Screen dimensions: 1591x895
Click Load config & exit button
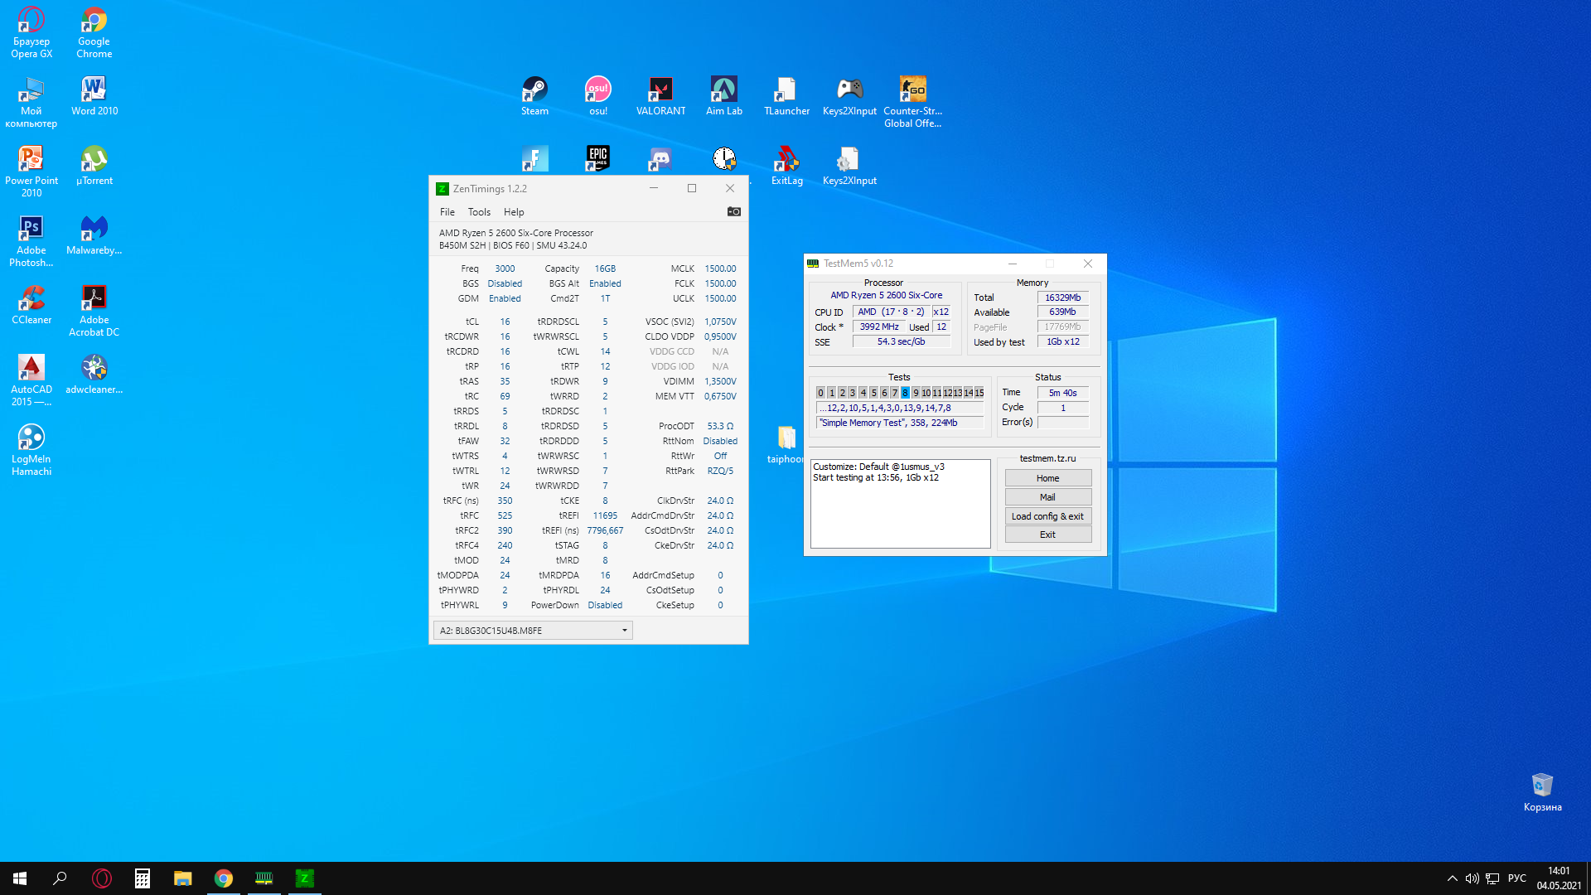(x=1047, y=516)
